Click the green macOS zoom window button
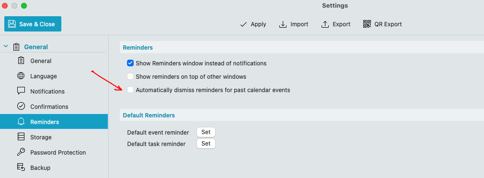The image size is (484, 178). point(24,6)
